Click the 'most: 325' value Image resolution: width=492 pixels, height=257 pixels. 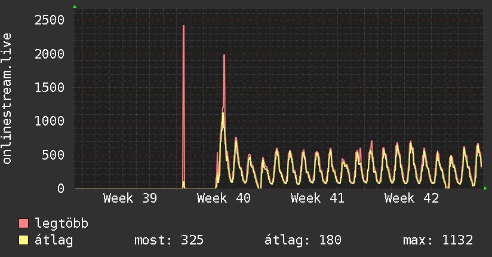pyautogui.click(x=169, y=240)
